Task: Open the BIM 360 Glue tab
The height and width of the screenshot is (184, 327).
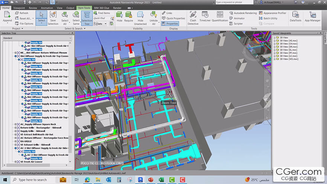Action: [101, 8]
